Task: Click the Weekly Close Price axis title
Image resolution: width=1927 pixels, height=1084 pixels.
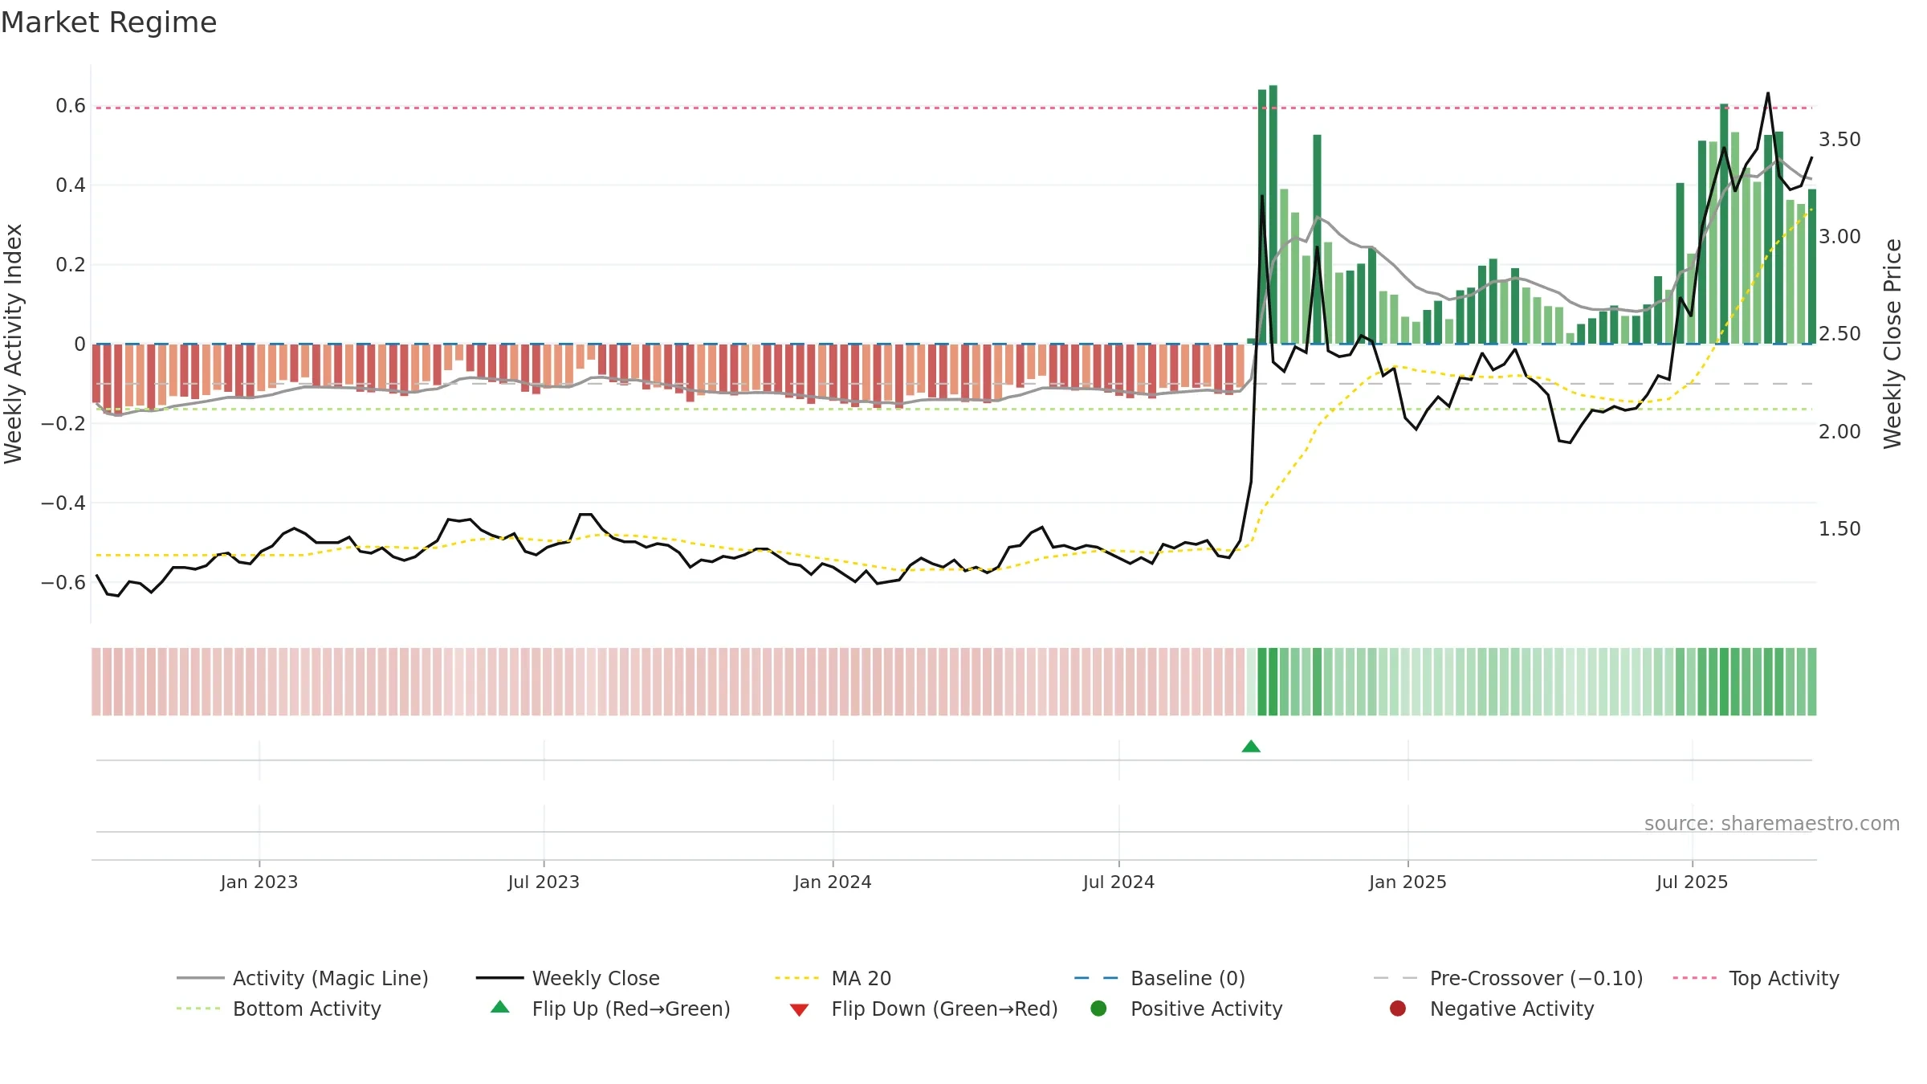Action: (x=1892, y=344)
